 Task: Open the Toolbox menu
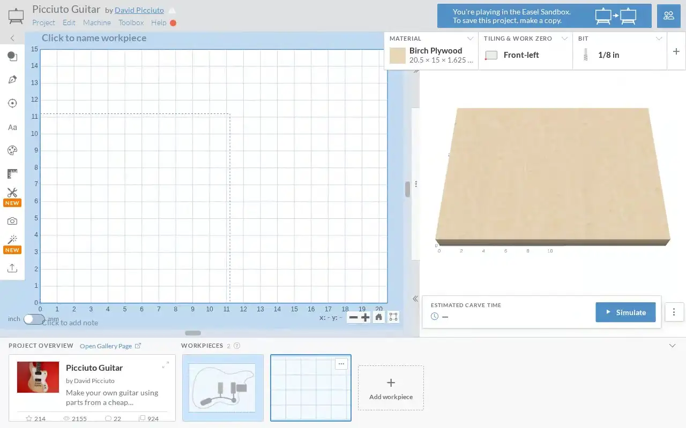131,22
